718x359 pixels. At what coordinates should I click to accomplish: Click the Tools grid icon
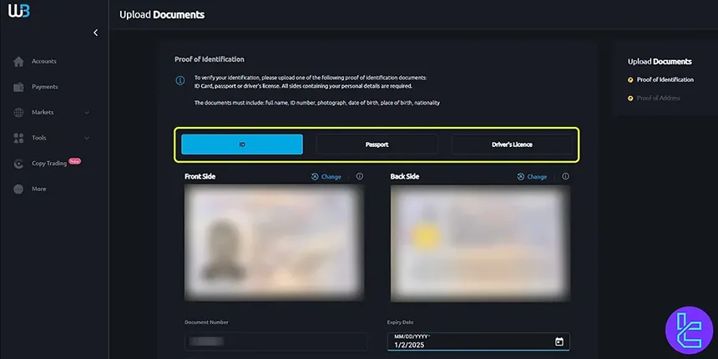pyautogui.click(x=18, y=138)
